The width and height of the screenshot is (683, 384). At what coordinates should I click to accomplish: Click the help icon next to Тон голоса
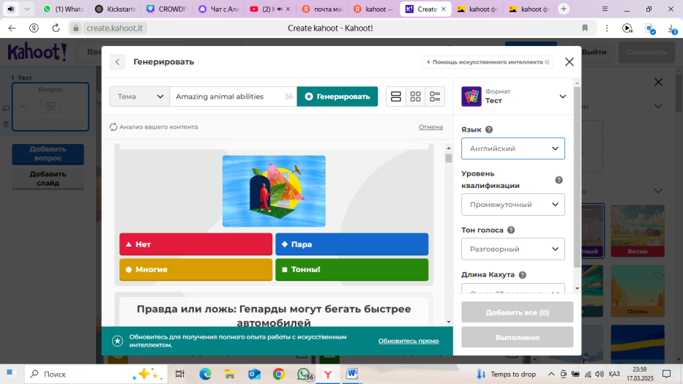coord(511,230)
